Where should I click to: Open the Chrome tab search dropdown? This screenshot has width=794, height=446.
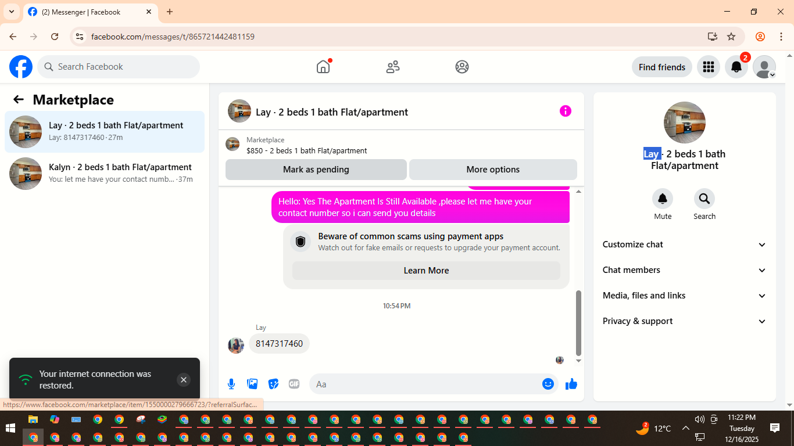pos(12,12)
